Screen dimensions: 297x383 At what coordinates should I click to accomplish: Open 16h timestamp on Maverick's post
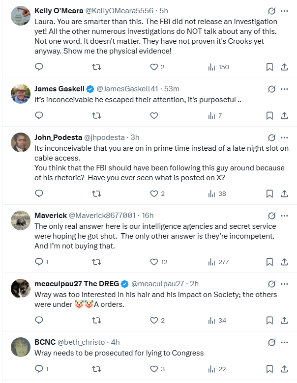tap(148, 216)
